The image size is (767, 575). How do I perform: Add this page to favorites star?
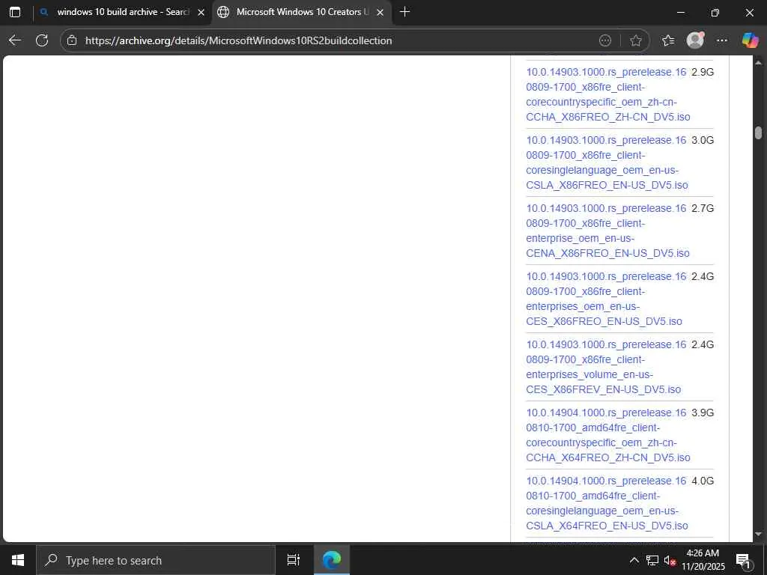[635, 40]
